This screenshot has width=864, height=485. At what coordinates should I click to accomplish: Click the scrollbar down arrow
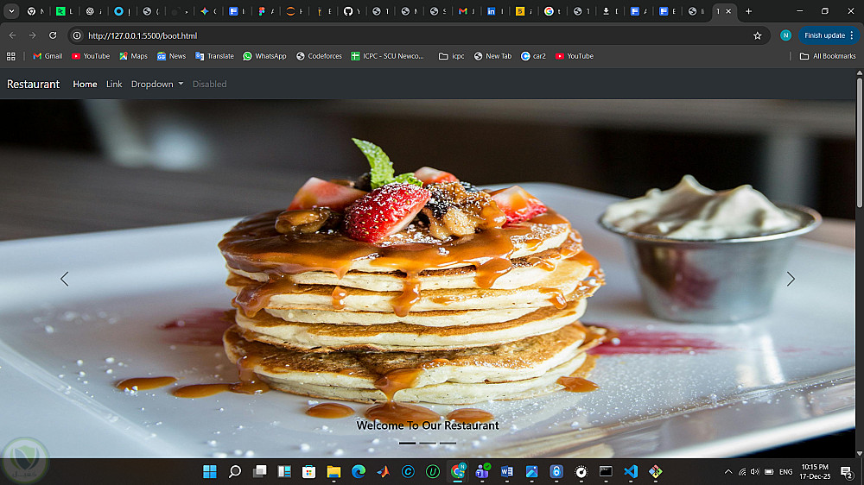point(859,454)
